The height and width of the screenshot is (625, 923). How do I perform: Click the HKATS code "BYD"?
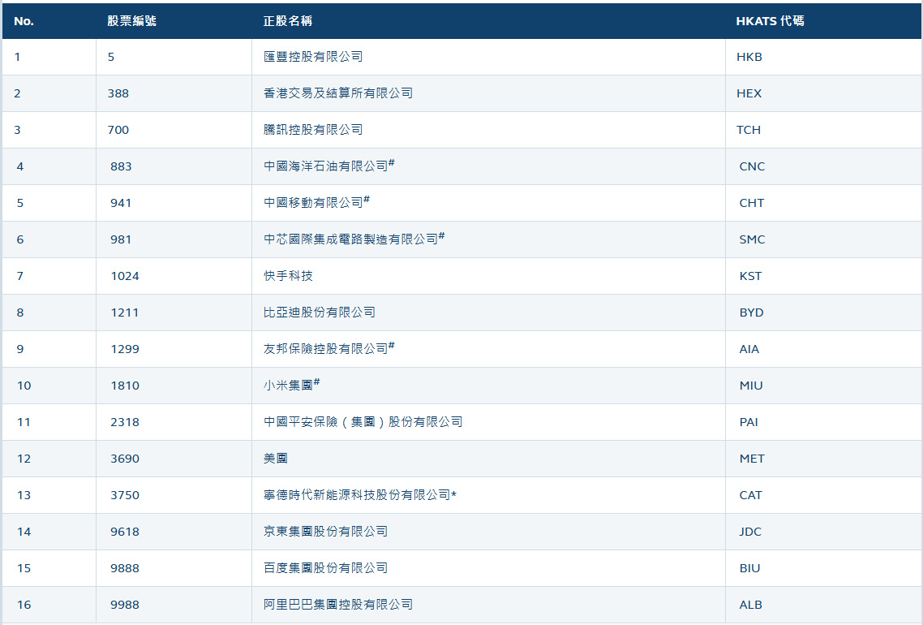749,312
